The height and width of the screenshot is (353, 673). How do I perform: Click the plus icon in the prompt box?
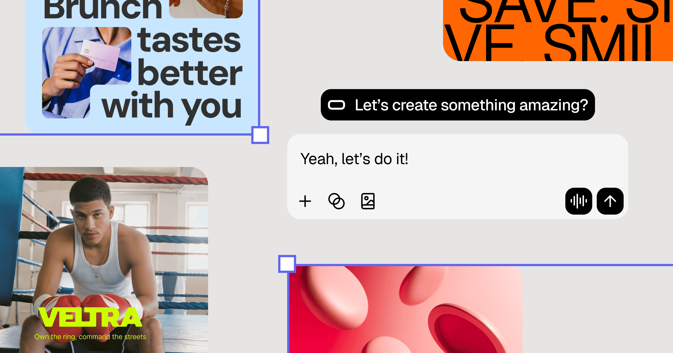point(305,201)
